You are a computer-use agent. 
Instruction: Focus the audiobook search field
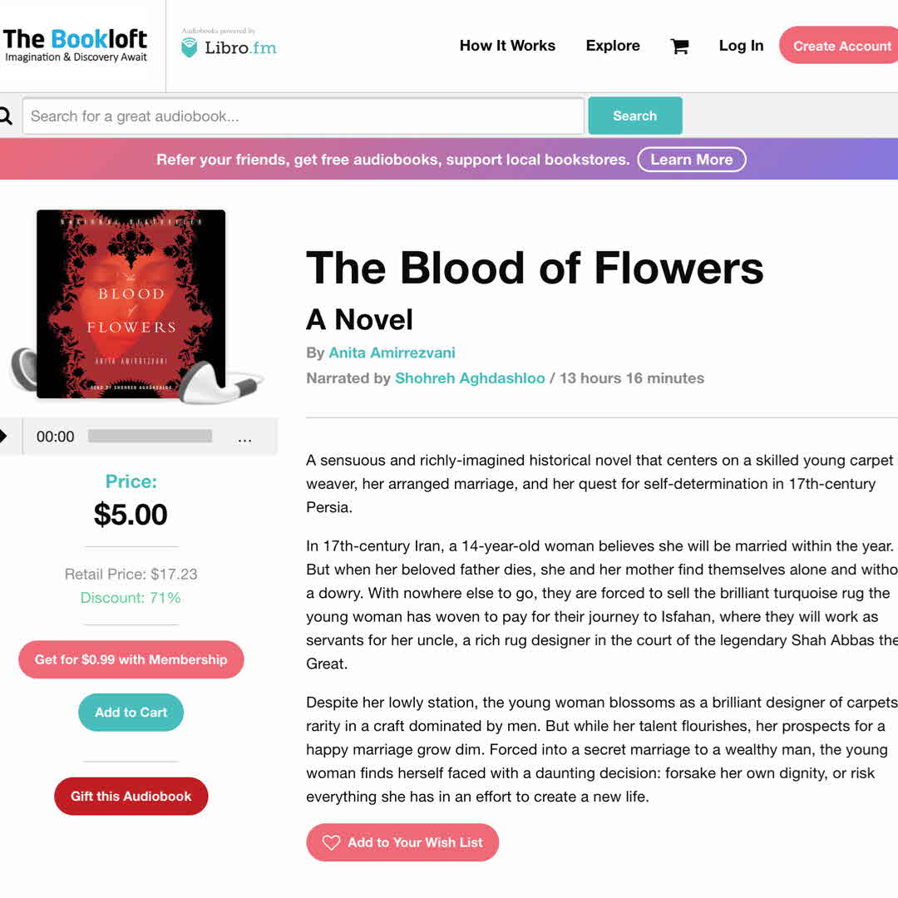click(303, 116)
